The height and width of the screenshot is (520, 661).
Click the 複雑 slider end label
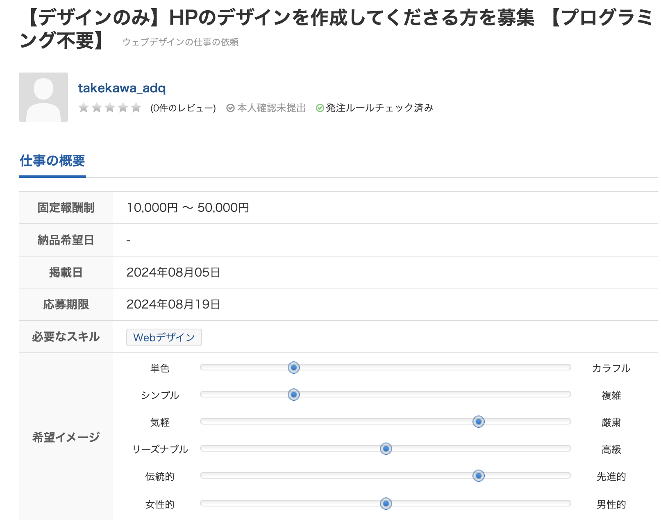(611, 395)
